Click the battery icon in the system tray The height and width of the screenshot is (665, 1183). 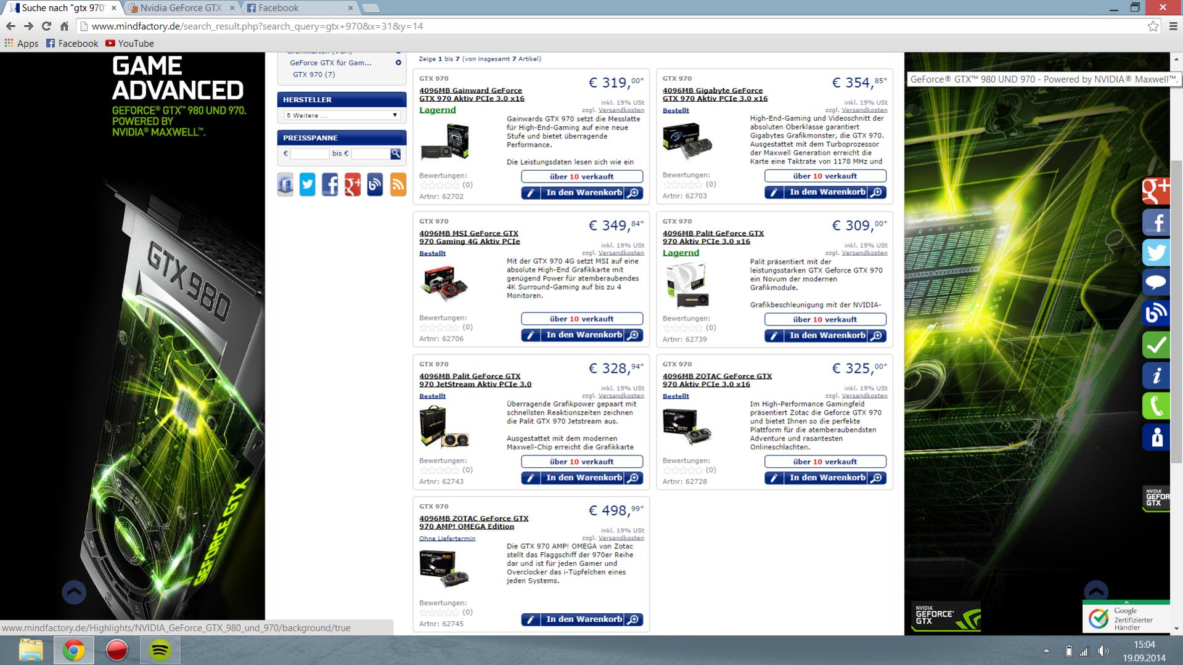pyautogui.click(x=1068, y=651)
